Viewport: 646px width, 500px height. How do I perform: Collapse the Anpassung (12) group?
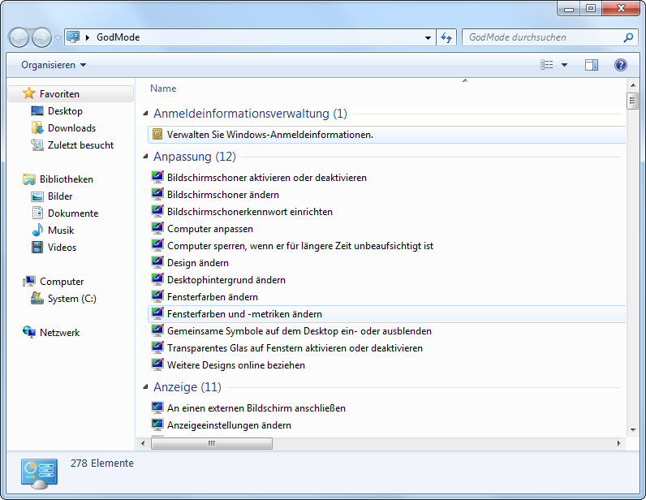[x=145, y=156]
